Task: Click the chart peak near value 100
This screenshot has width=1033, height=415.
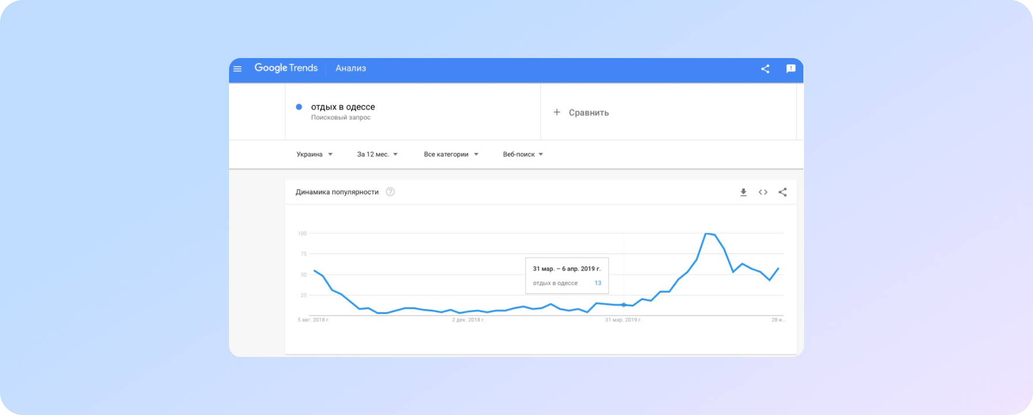Action: click(x=707, y=233)
